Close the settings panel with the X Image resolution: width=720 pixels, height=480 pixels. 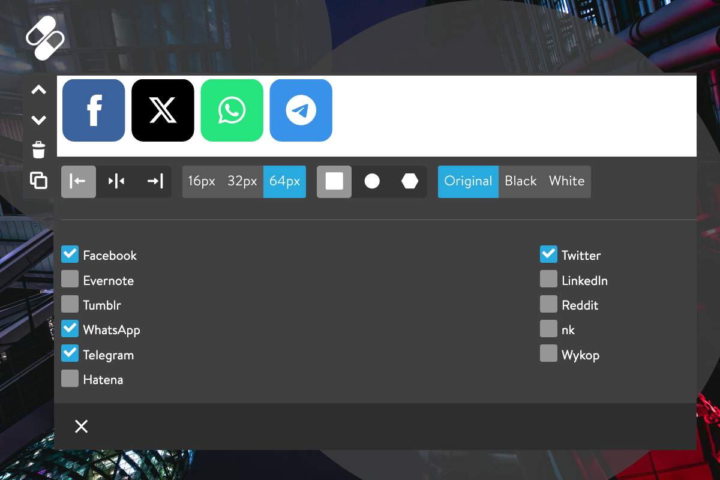[81, 427]
